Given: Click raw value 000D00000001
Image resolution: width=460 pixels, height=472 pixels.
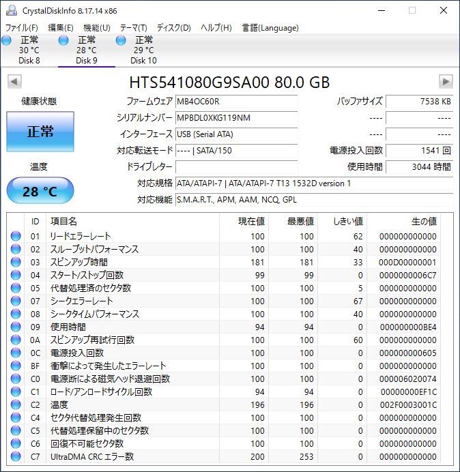Looking at the screenshot, I should point(407,262).
